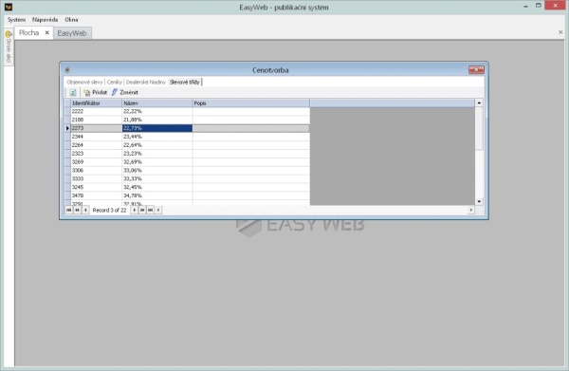Select the cell with identifier 2323
The image size is (569, 371).
point(96,153)
